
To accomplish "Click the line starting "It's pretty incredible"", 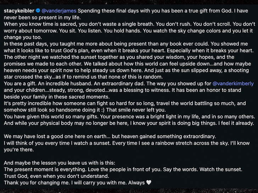I will [x=106, y=103].
